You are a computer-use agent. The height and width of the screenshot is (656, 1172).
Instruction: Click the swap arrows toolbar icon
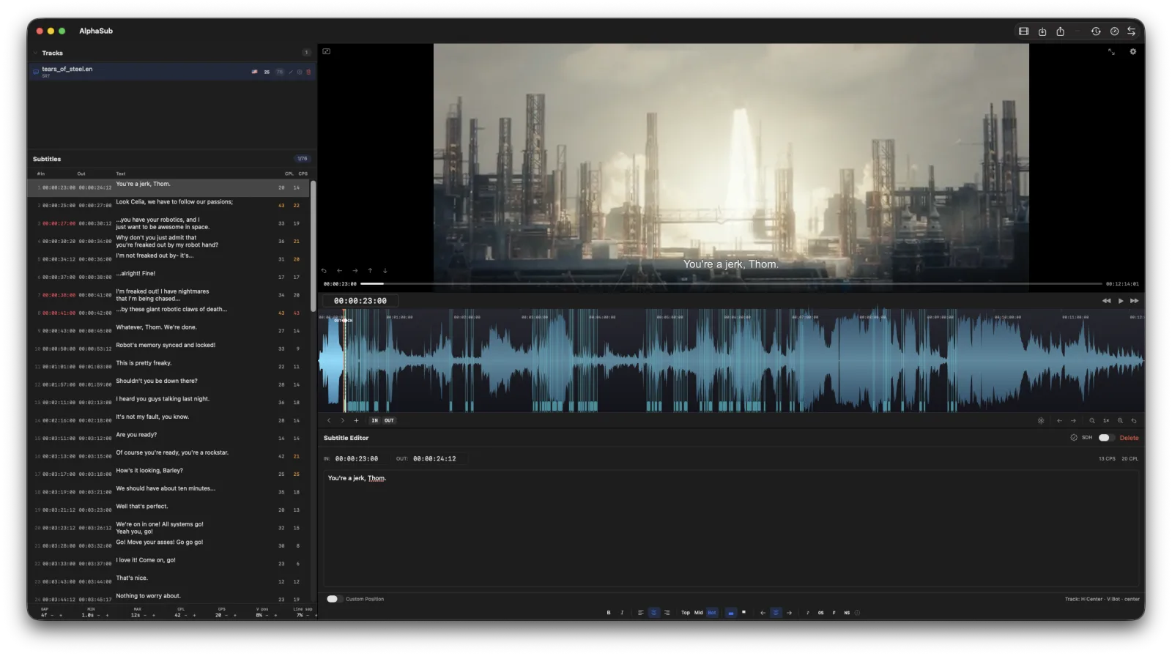point(1132,31)
